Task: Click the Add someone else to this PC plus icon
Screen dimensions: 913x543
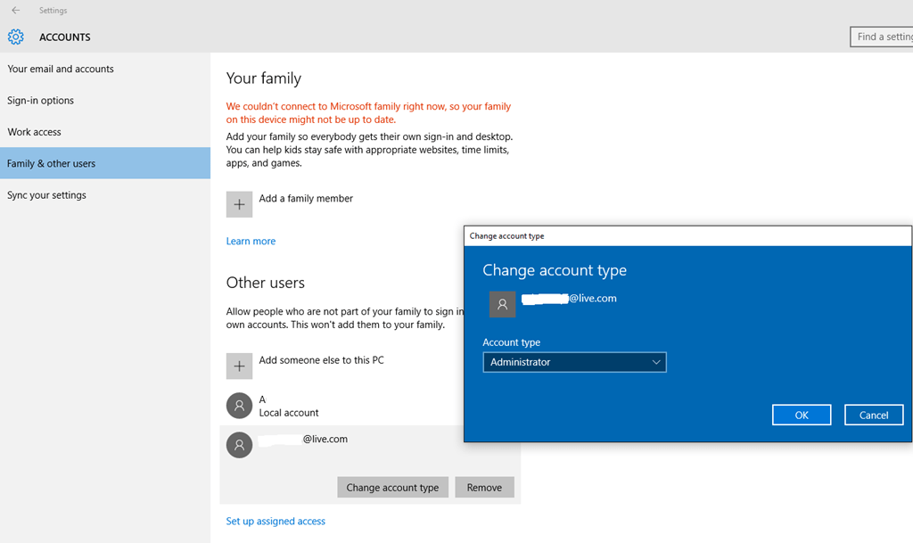Action: [x=238, y=366]
